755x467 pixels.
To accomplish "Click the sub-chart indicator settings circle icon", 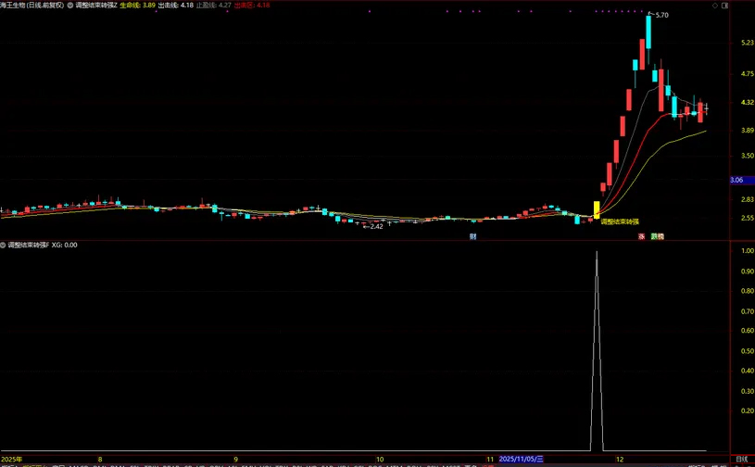I will click(4, 246).
